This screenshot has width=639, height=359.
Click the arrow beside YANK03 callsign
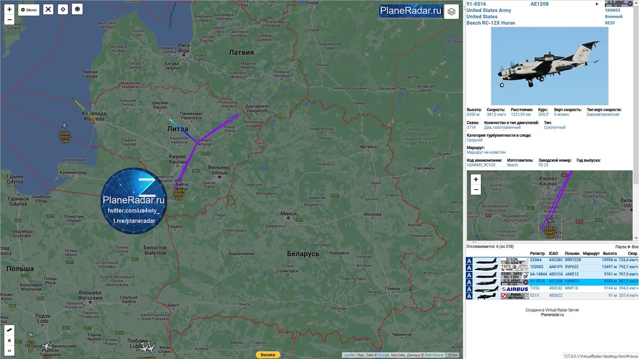pos(597,4)
